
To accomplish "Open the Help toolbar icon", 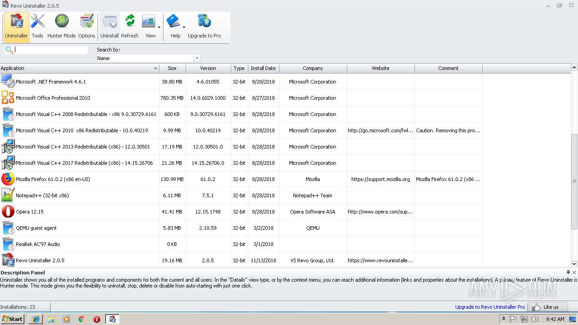I will tap(174, 27).
